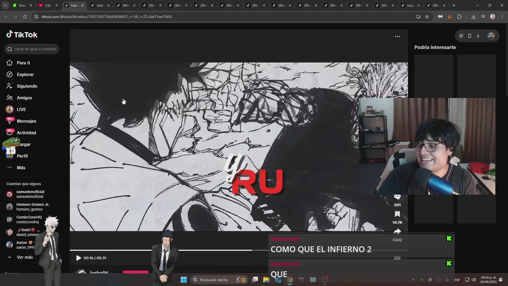Viewport: 508px width, 286px height.
Task: Open Chrome downloads icon
Action: pyautogui.click(x=473, y=17)
